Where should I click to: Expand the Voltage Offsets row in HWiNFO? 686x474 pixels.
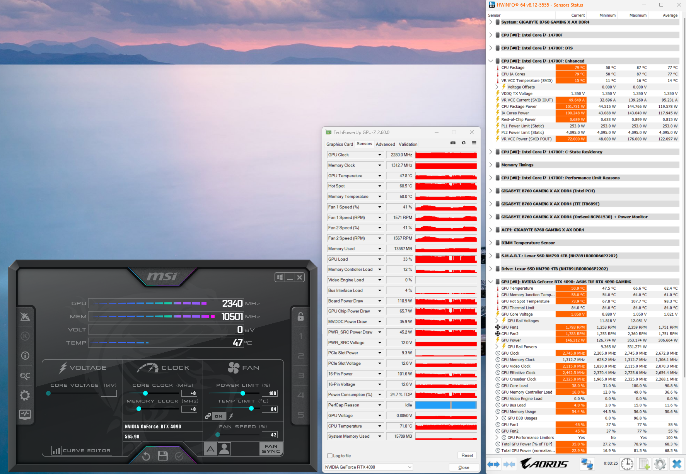click(x=497, y=87)
